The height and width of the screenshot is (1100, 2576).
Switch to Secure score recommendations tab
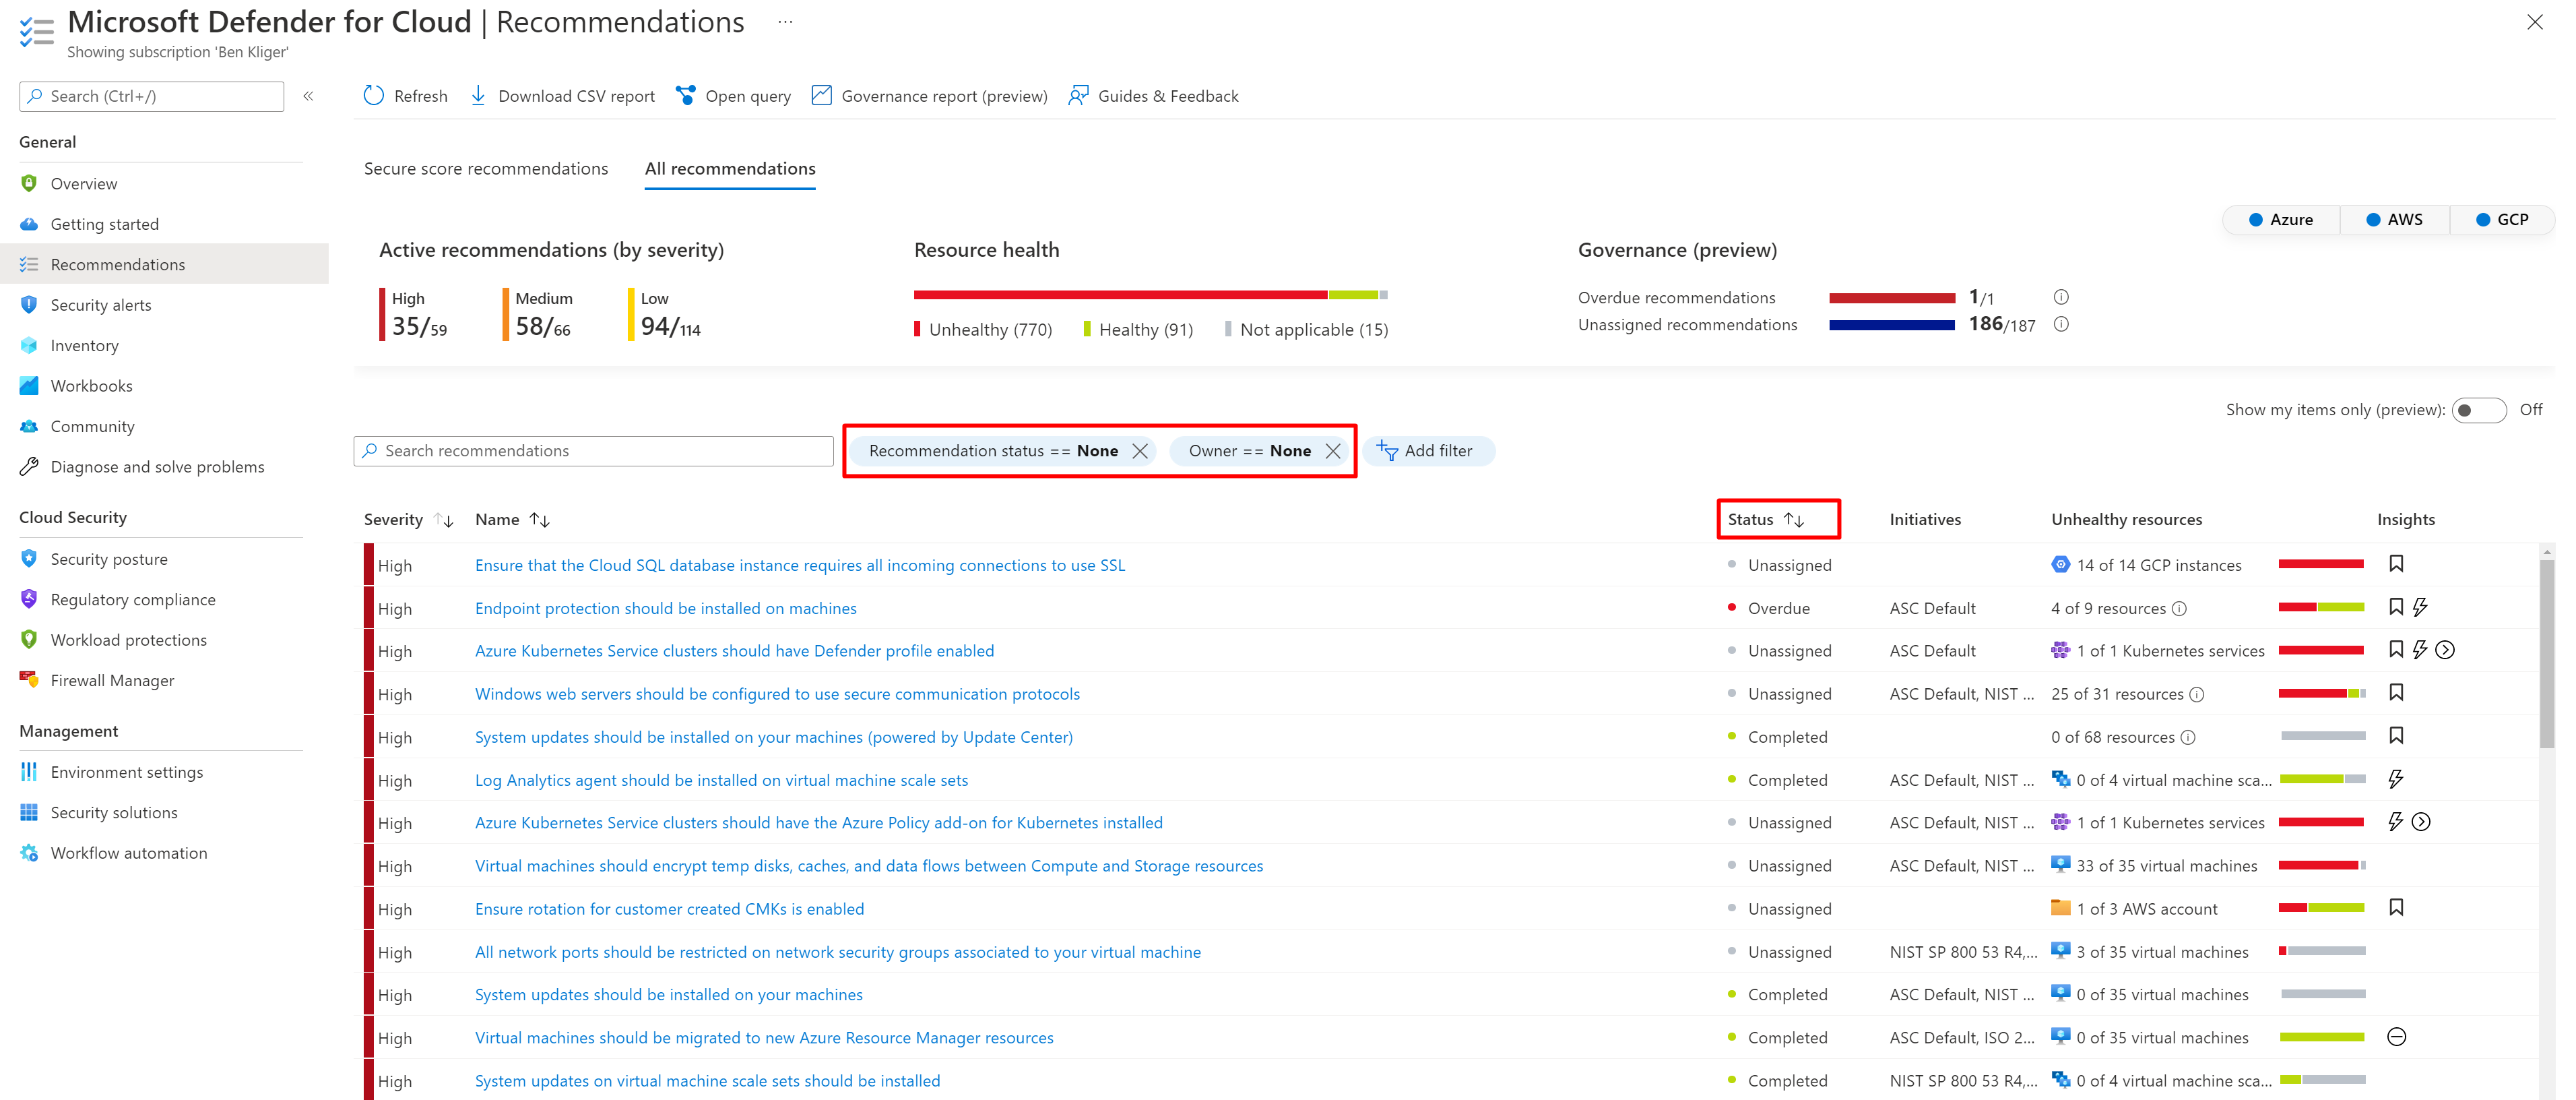[485, 168]
